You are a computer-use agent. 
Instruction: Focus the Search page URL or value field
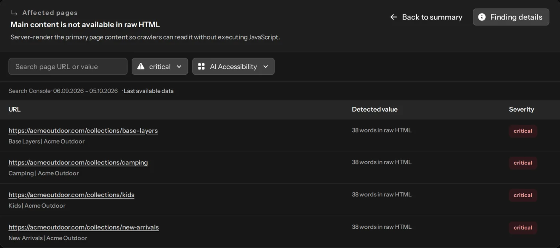pos(68,66)
